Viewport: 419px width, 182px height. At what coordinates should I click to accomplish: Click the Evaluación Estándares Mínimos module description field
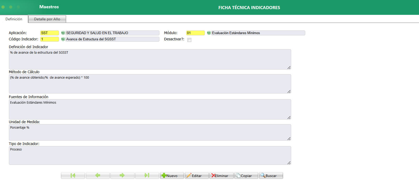coord(258,33)
